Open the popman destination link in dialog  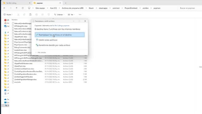pyautogui.click(x=67, y=26)
